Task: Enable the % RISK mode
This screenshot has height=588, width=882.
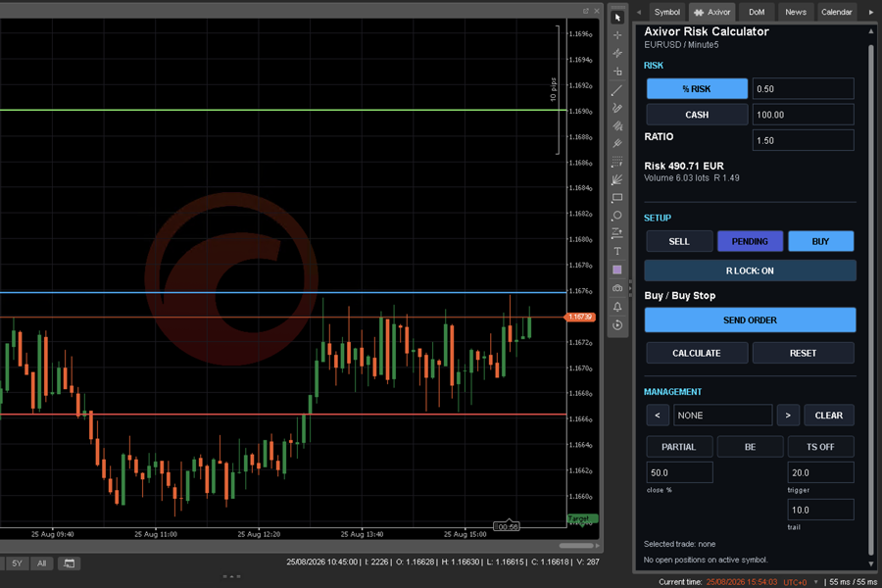Action: coord(697,89)
